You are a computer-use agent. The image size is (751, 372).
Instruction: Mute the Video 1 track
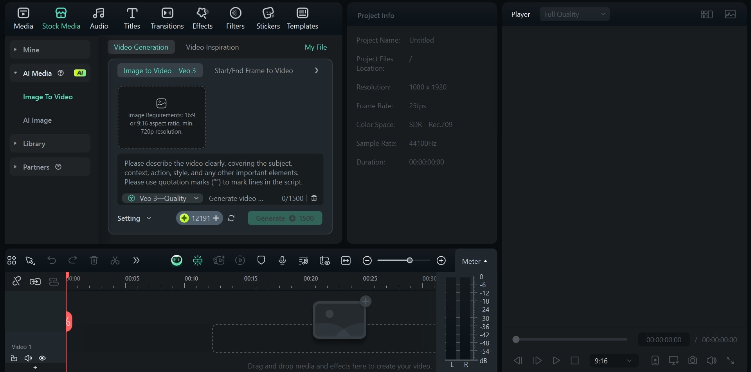28,358
